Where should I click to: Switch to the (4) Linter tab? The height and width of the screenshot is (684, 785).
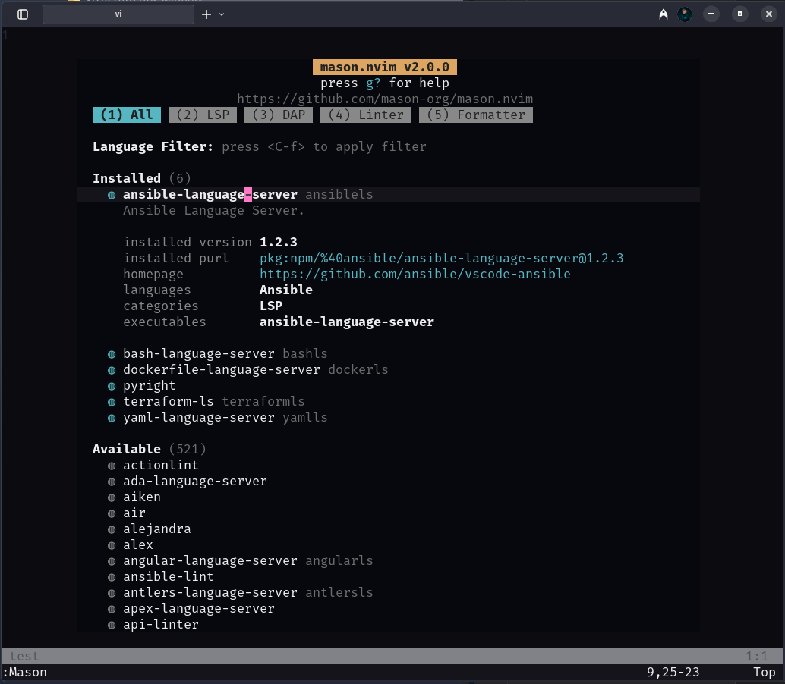366,115
